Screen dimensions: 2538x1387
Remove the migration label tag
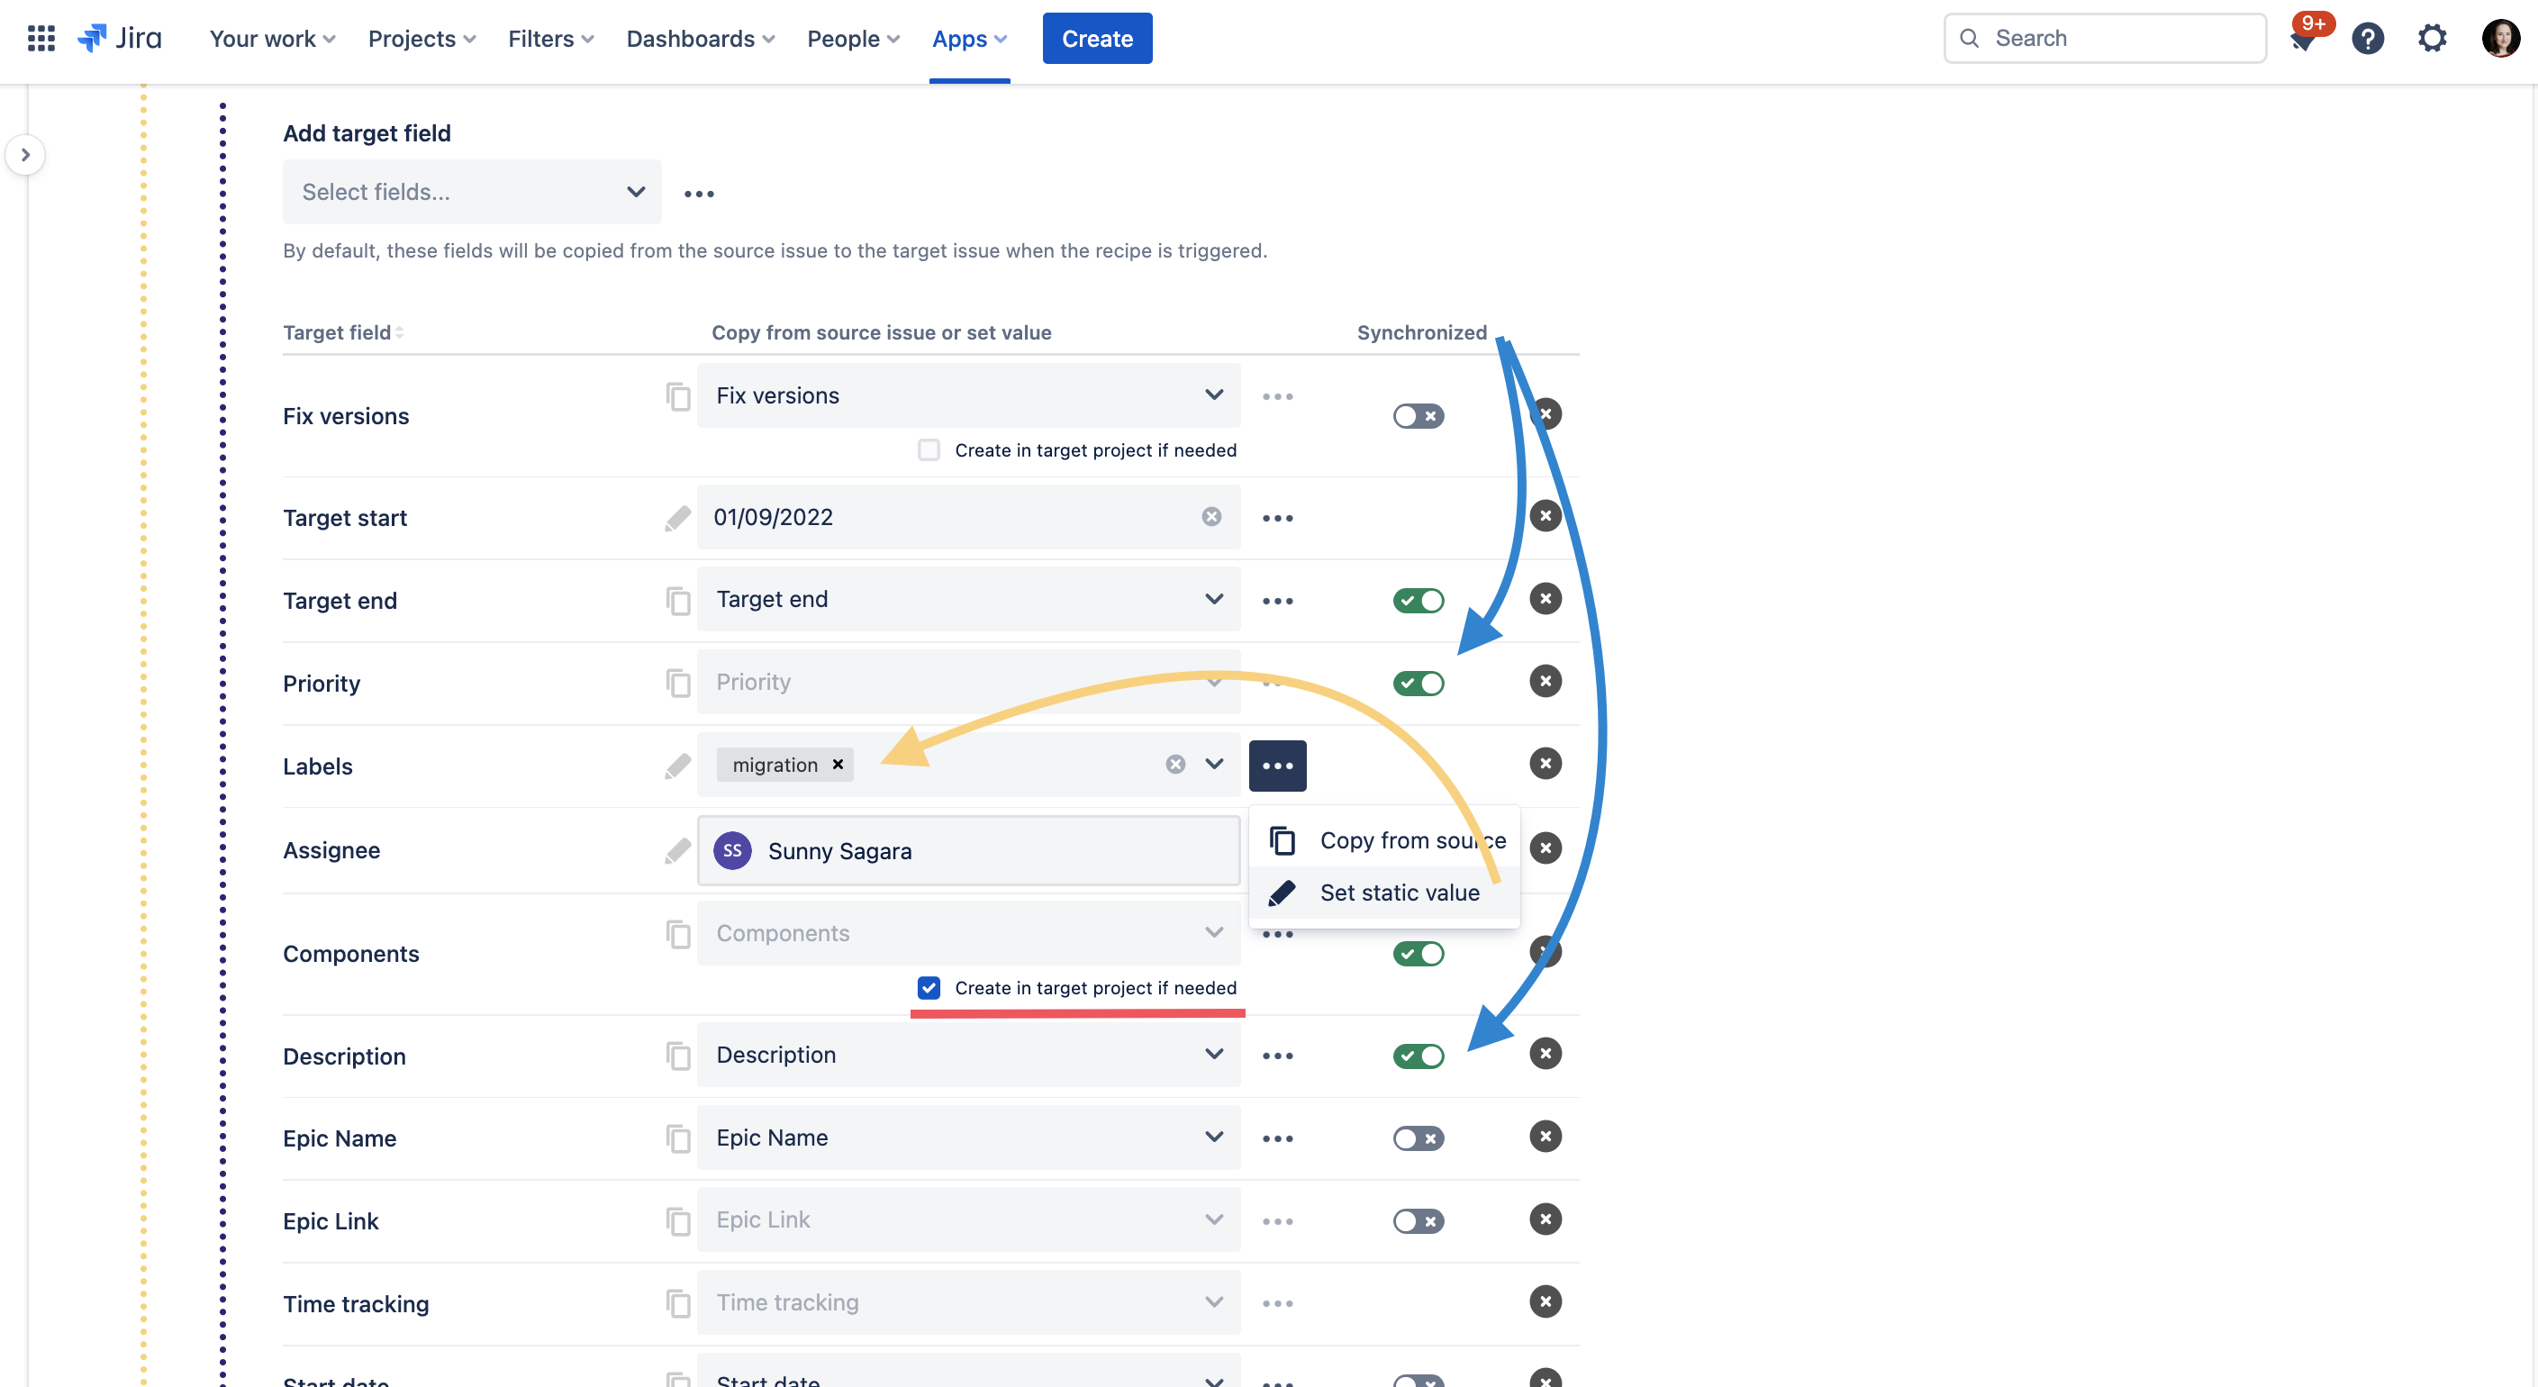[x=838, y=765]
